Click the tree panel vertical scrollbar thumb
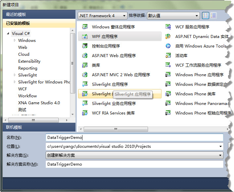 click(72, 63)
